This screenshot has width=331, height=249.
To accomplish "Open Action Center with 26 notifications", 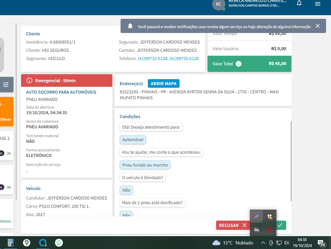I will [x=321, y=243].
